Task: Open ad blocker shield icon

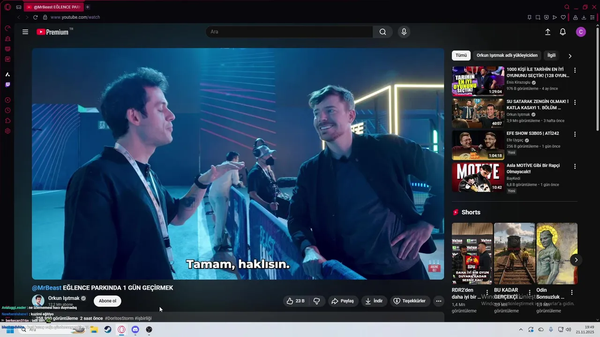Action: tap(546, 17)
